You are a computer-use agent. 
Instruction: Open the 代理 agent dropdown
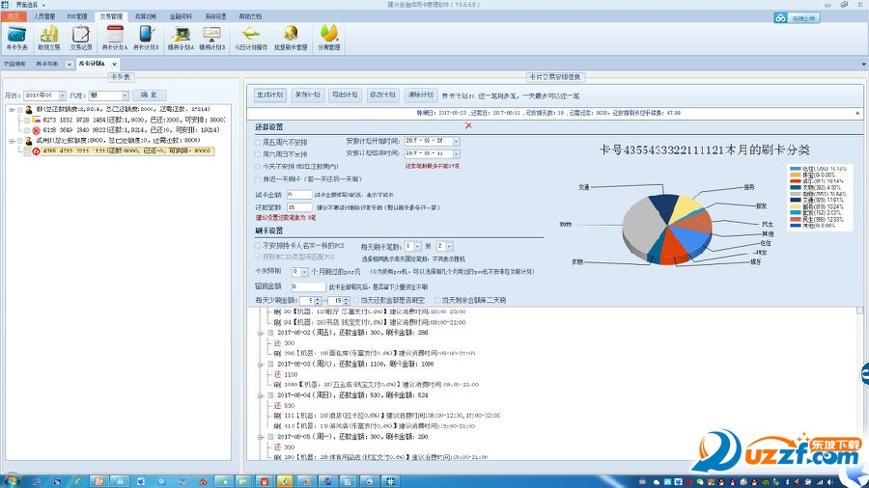126,95
